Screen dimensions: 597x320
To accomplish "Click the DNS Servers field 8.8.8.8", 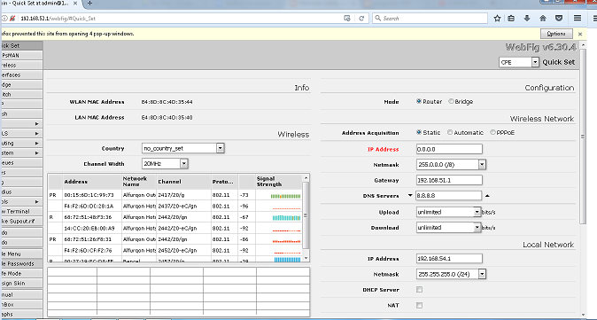I will click(448, 196).
